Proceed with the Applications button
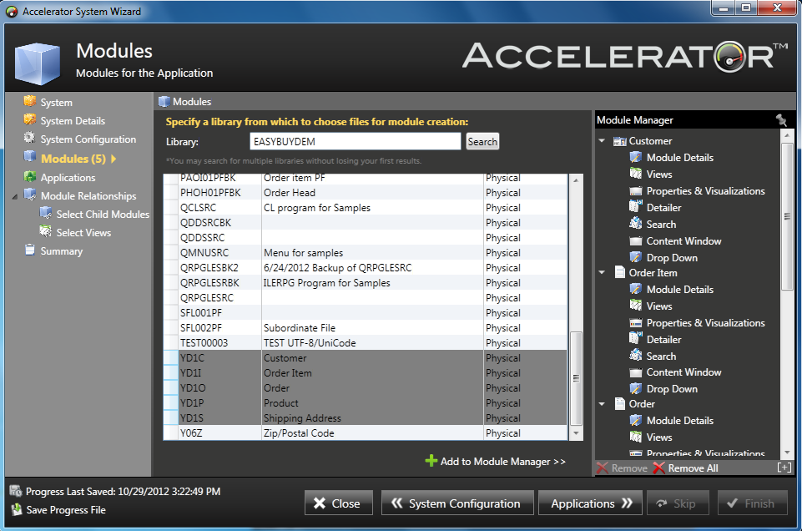The width and height of the screenshot is (802, 531). click(591, 503)
